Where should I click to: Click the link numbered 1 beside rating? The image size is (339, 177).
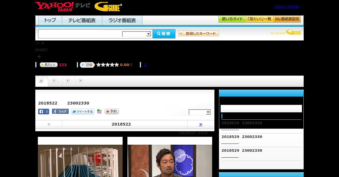145,65
